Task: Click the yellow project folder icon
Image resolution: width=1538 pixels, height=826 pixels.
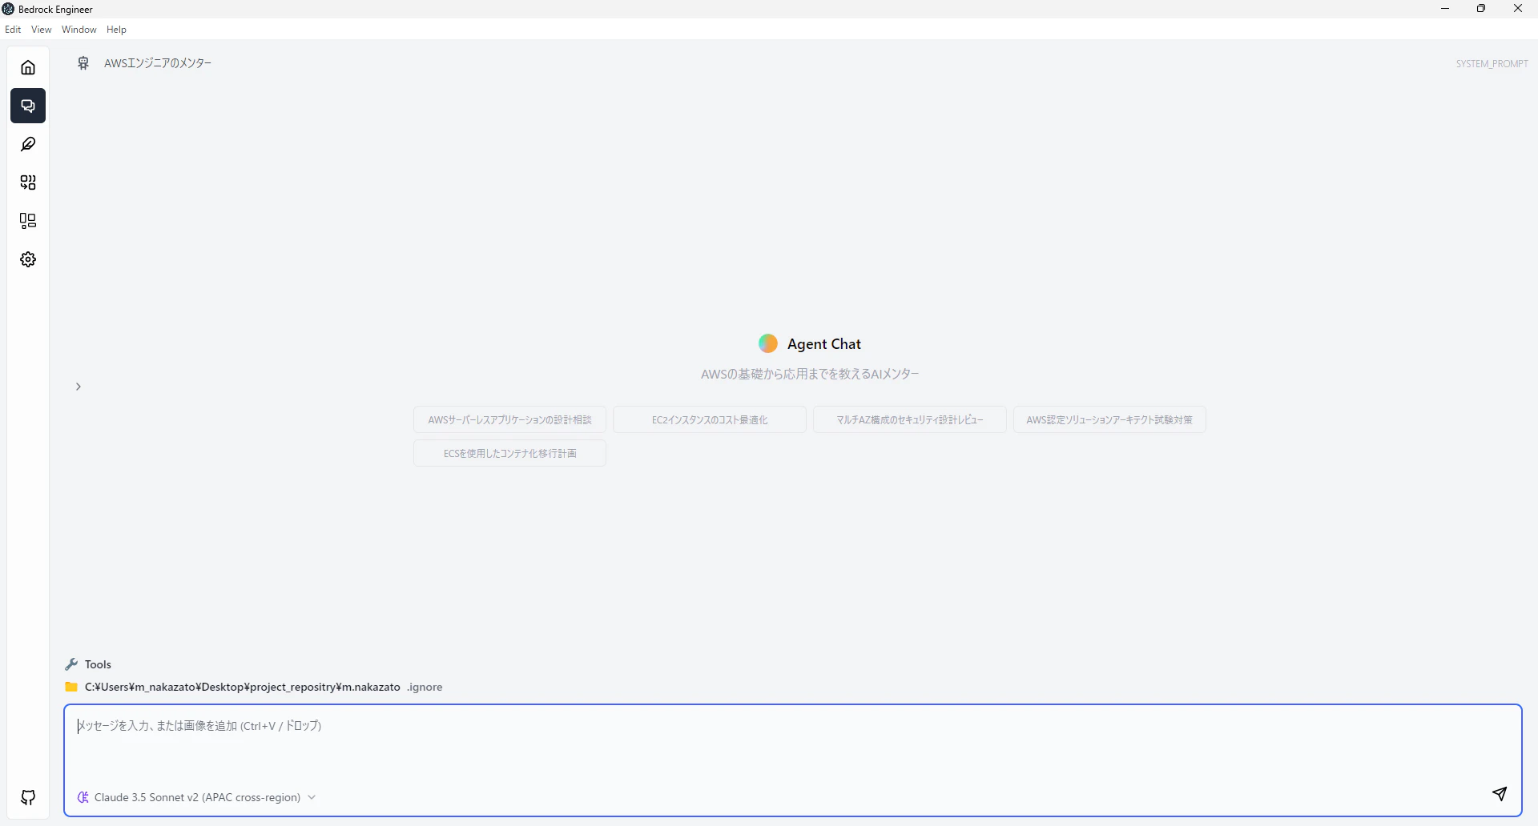Action: pos(71,687)
